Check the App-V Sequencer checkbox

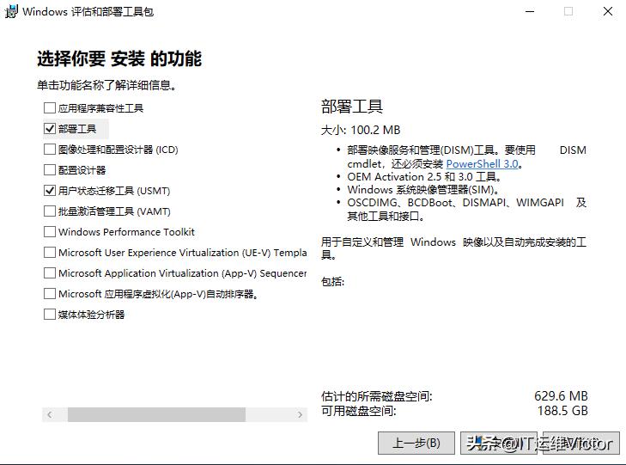coord(50,272)
